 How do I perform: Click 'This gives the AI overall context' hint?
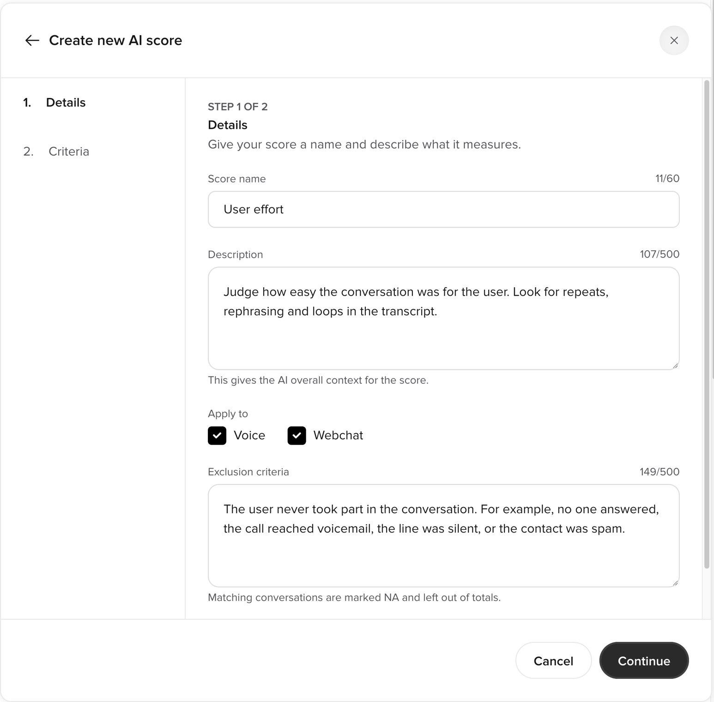pyautogui.click(x=318, y=380)
